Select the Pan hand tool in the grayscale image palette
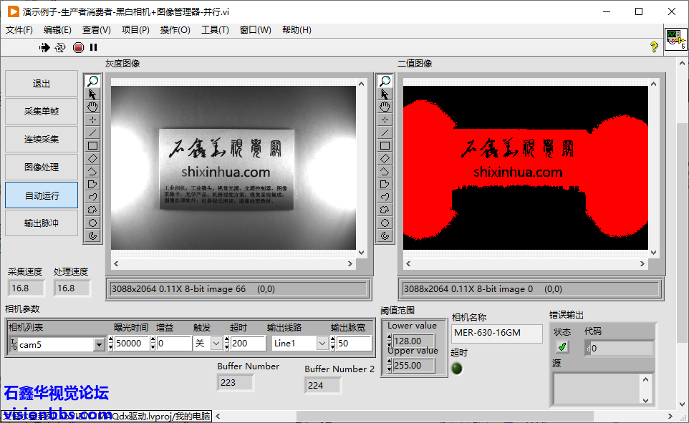Image resolution: width=689 pixels, height=423 pixels. point(92,107)
